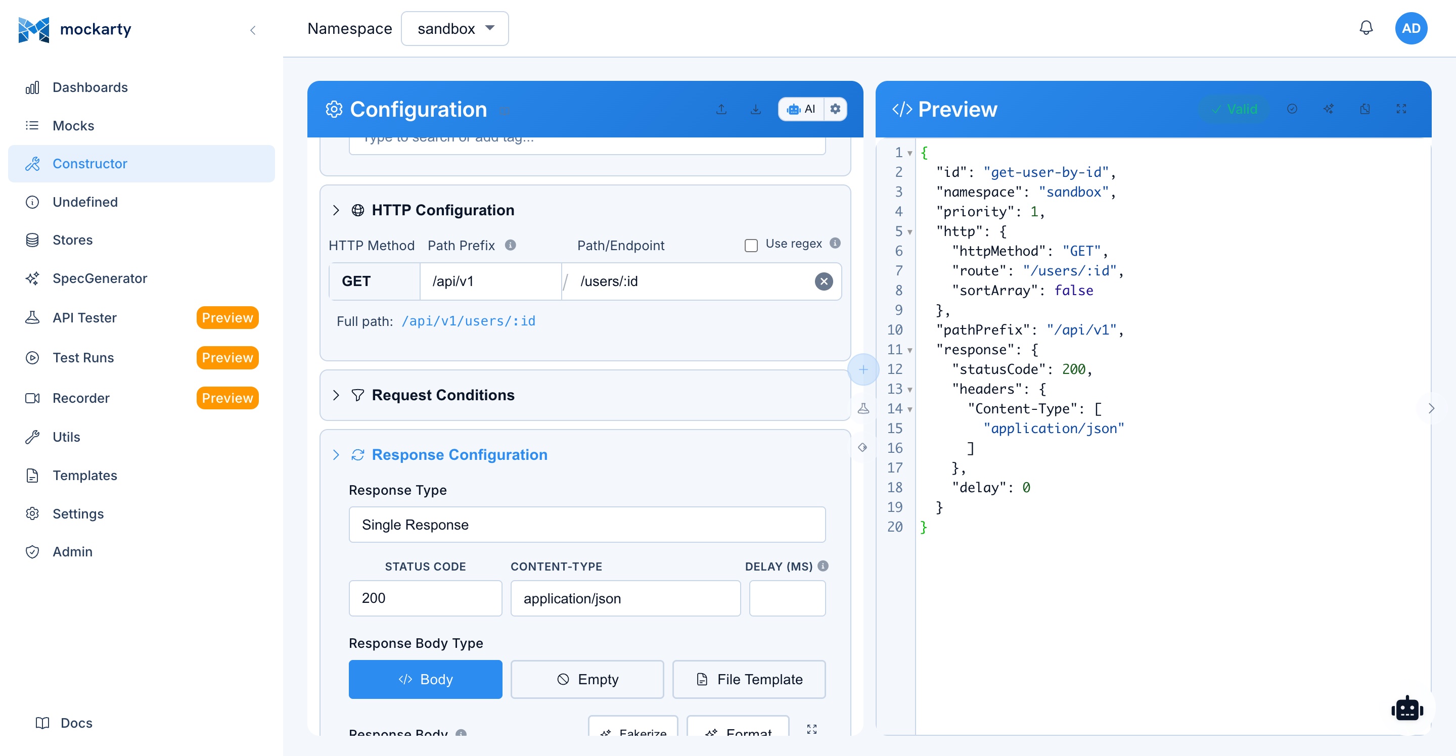
Task: Open the AI settings gear
Action: 835,109
